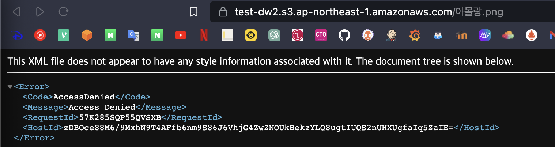The image size is (555, 147).
Task: Bookmark this page using the bookmark icon
Action: coord(194,12)
